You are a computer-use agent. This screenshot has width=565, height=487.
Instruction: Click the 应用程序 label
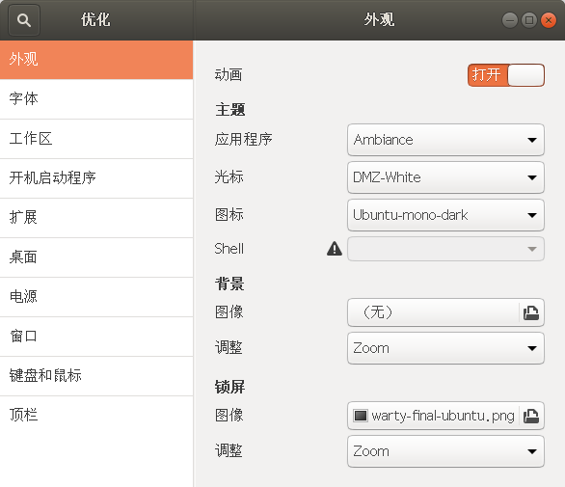pos(244,140)
